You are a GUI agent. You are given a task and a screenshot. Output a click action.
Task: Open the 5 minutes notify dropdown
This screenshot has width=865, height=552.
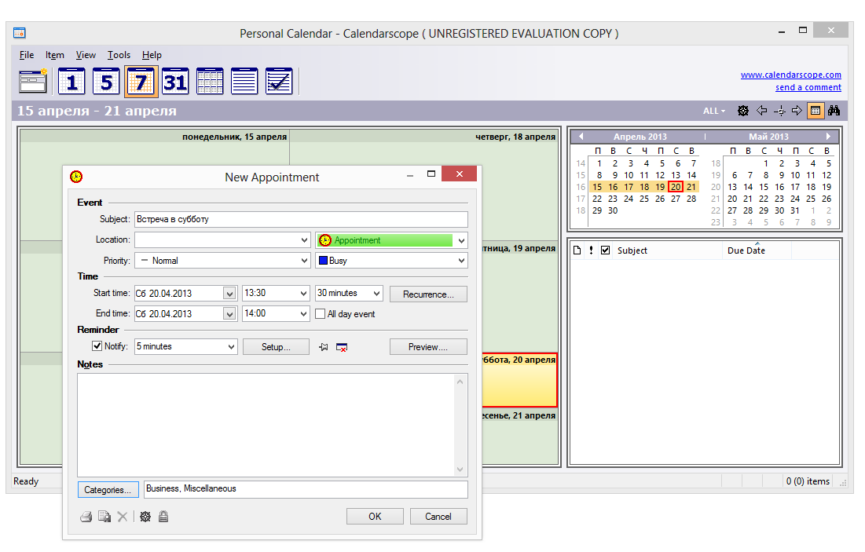232,347
